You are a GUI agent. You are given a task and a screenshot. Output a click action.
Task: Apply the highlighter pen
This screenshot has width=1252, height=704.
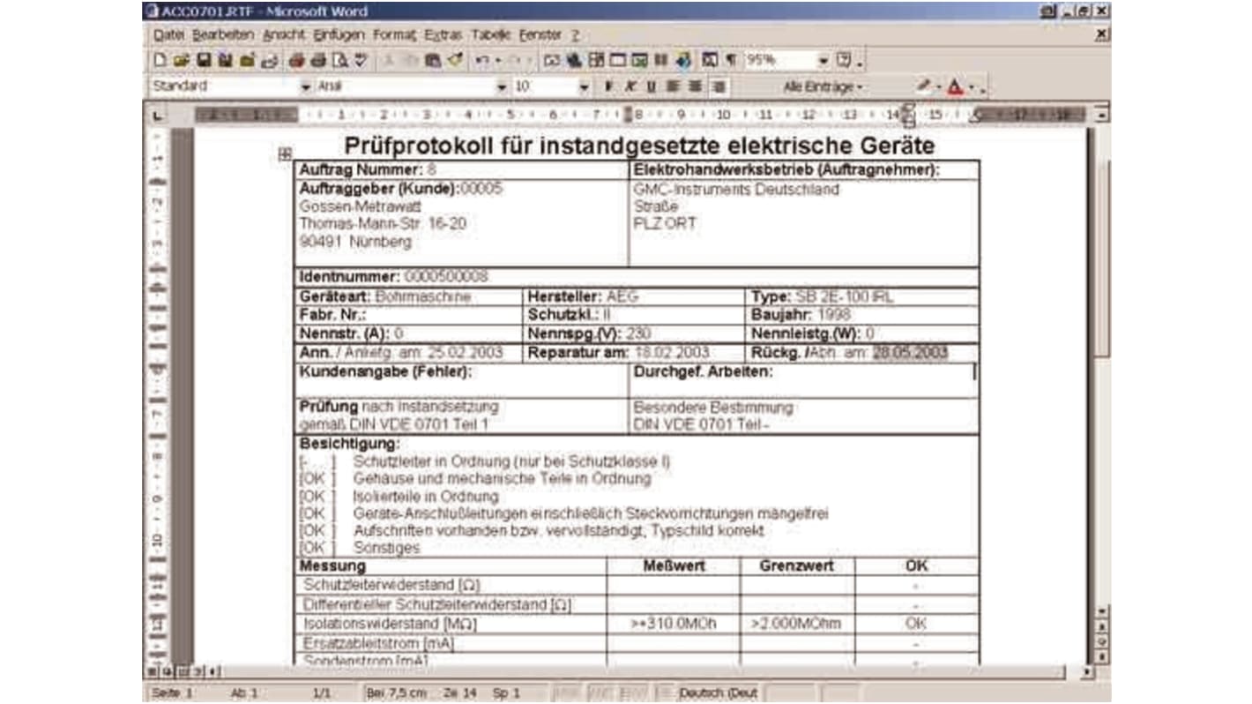click(x=923, y=86)
